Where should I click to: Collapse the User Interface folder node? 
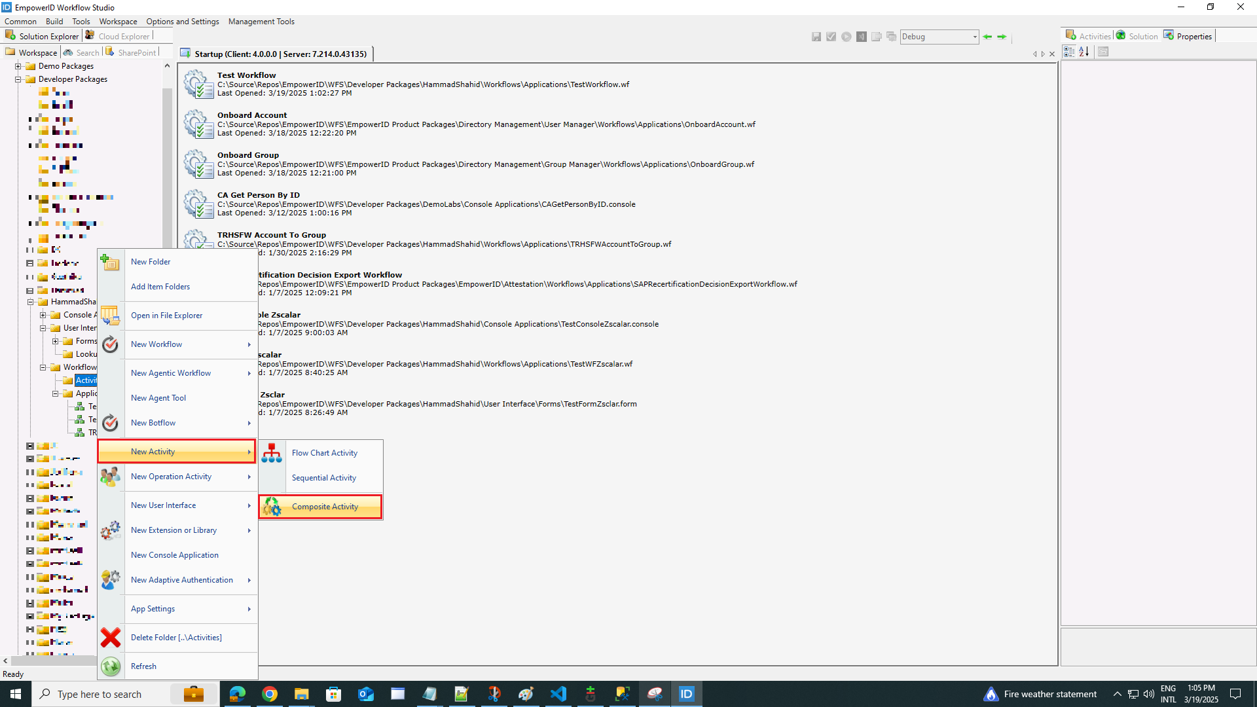point(43,328)
